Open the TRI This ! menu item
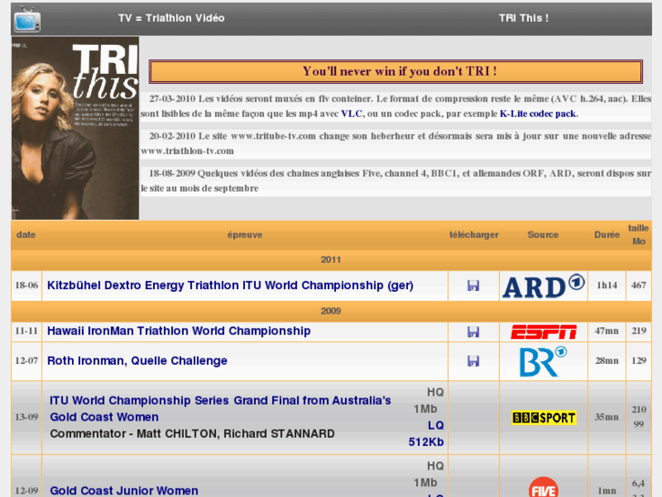Viewport: 662px width, 497px height. pos(524,18)
